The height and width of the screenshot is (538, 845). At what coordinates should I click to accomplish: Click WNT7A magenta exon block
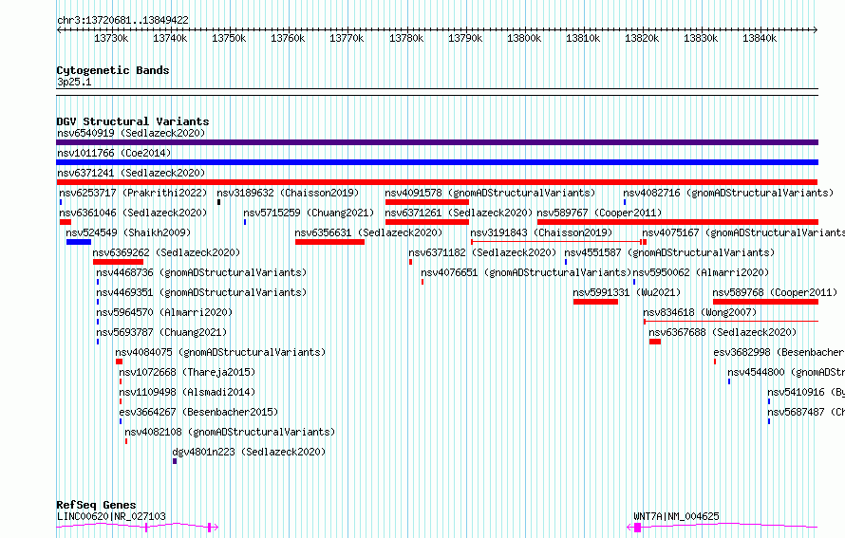click(637, 528)
